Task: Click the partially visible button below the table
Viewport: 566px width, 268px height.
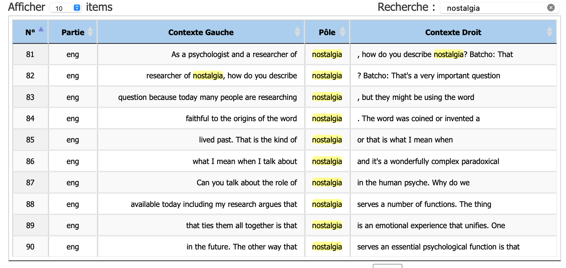Action: pyautogui.click(x=387, y=266)
